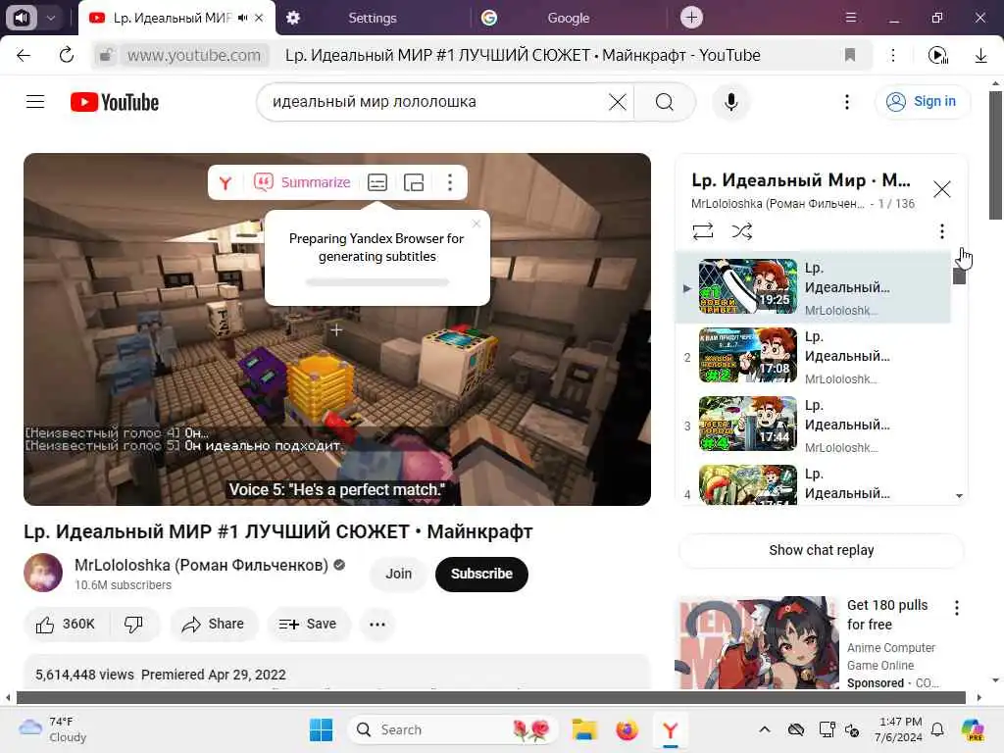
Task: Toggle shuffle playlist
Action: pyautogui.click(x=741, y=231)
